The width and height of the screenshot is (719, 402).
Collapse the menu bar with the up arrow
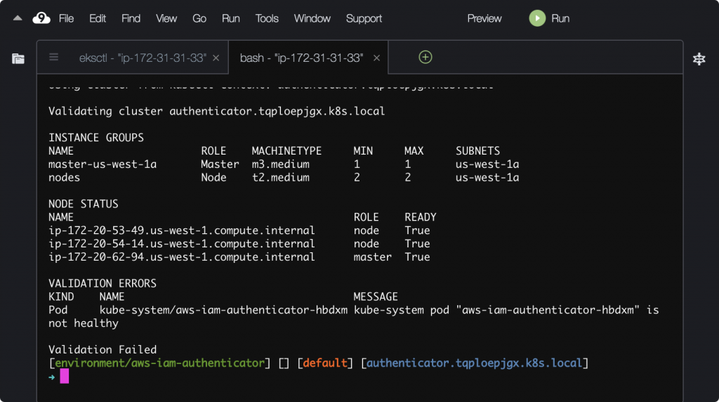point(18,18)
